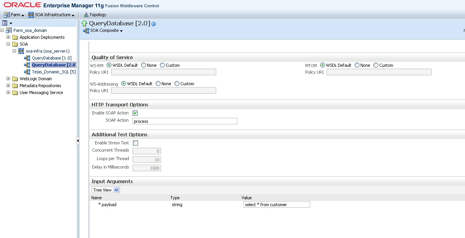Select MTOM WSDL Default radio button
The image size is (465, 238).
[322, 65]
